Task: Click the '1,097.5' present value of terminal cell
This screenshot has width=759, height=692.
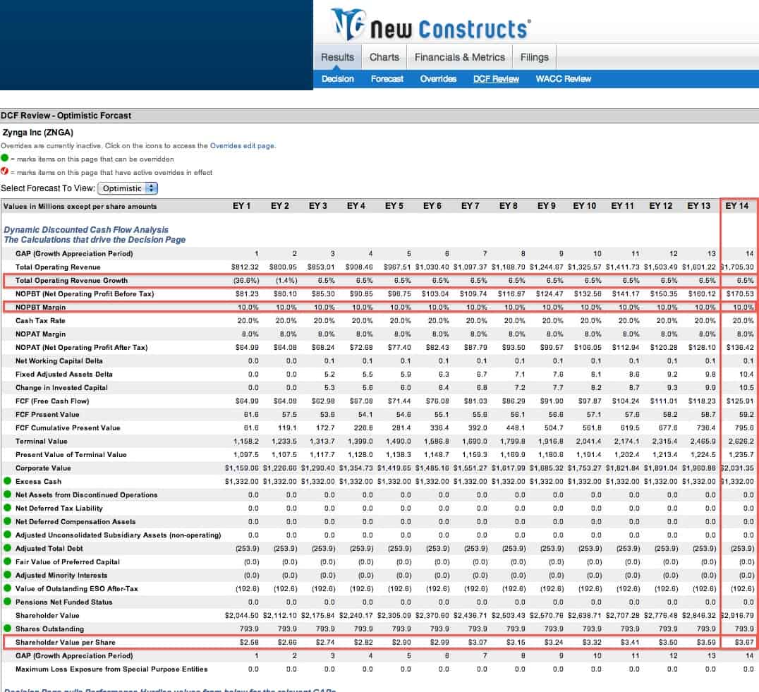Action: [246, 454]
